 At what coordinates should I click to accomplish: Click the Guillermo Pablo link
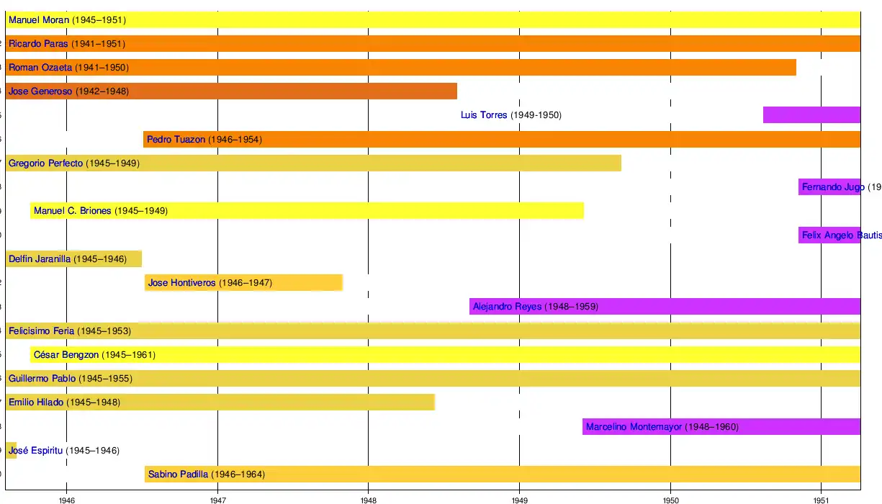tap(42, 379)
